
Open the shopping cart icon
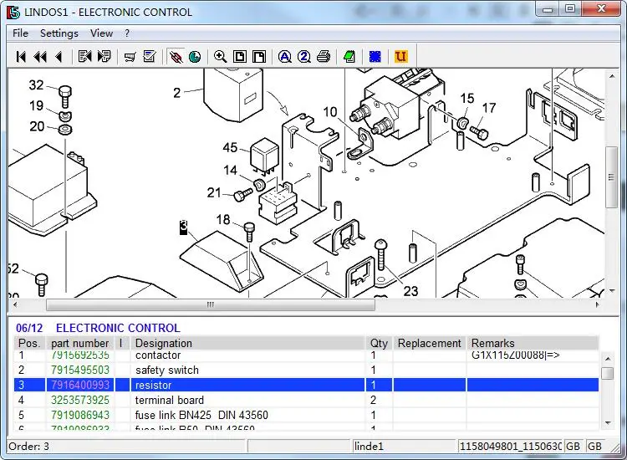point(130,57)
